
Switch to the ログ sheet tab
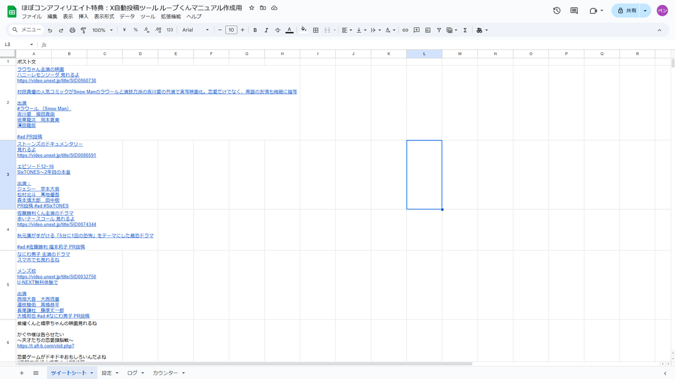click(136, 373)
